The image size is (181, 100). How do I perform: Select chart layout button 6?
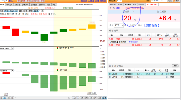(x=13, y=98)
